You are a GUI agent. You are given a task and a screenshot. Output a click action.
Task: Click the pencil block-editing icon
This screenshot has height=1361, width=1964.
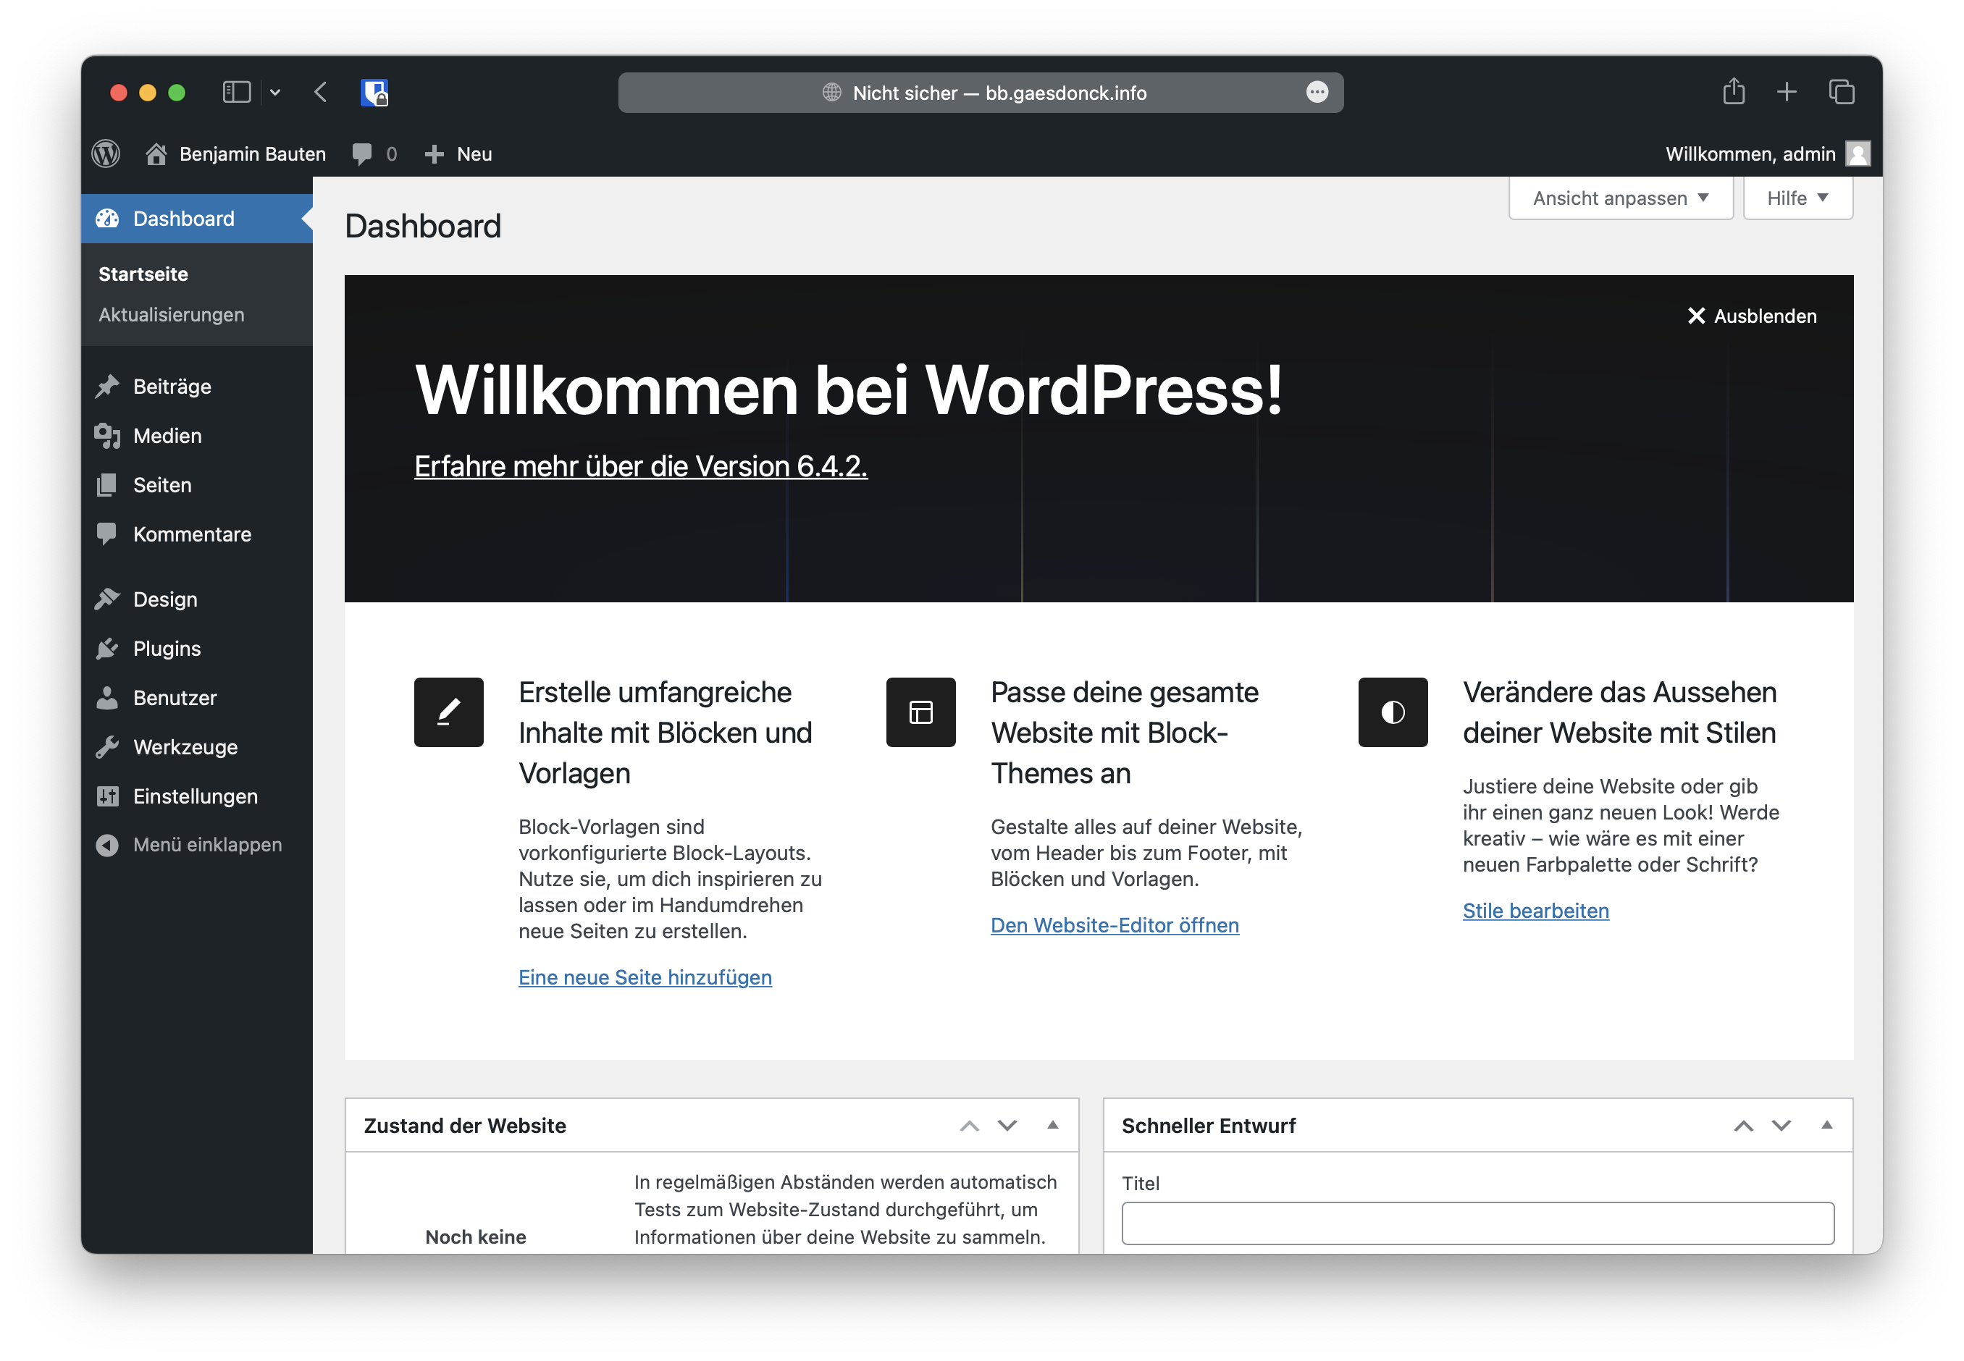coord(448,712)
